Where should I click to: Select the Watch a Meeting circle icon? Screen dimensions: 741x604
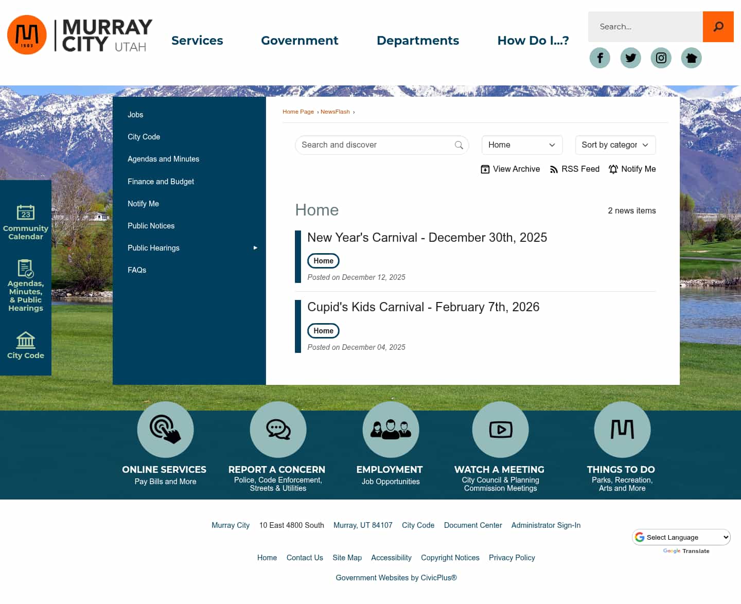pos(500,430)
